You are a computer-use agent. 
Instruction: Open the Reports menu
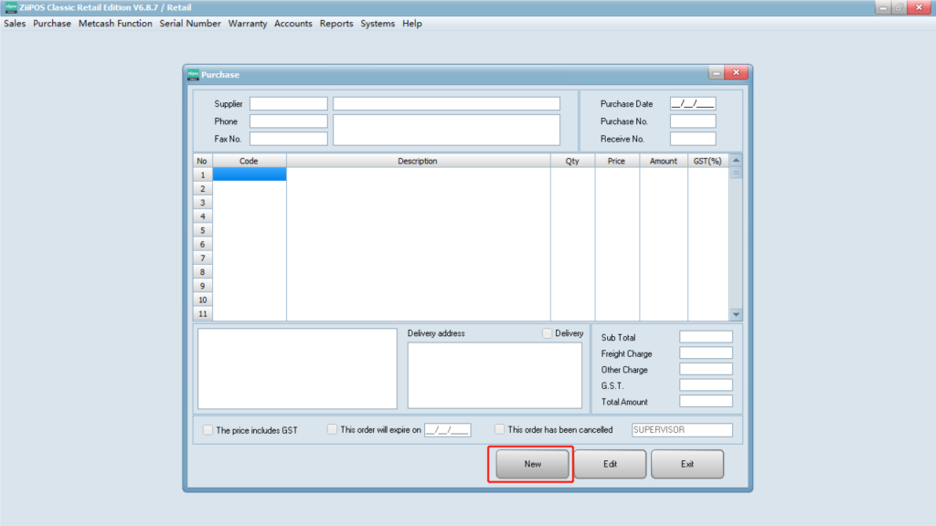click(336, 24)
